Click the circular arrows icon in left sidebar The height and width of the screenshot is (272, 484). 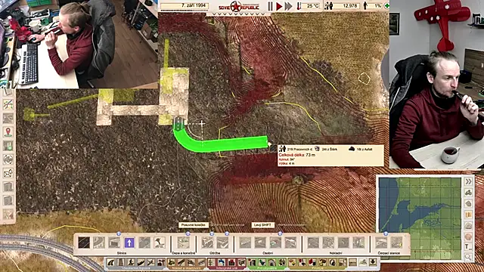8,159
